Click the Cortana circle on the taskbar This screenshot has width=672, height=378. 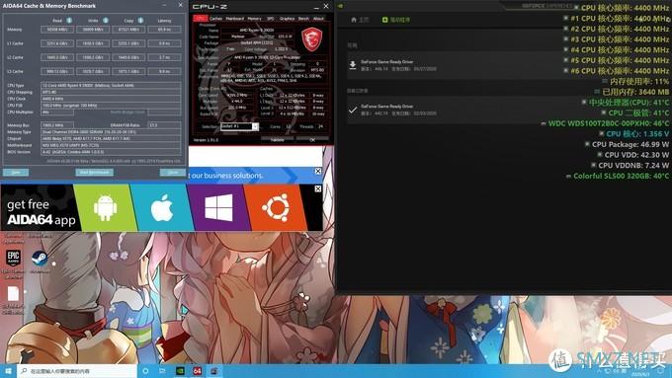click(x=145, y=371)
